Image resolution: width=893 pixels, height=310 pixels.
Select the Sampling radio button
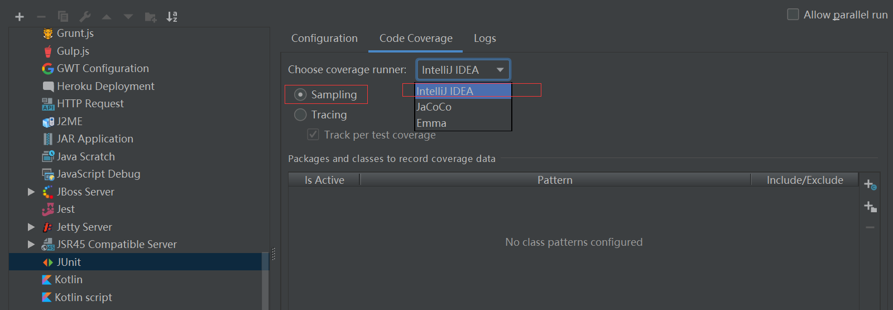(300, 94)
